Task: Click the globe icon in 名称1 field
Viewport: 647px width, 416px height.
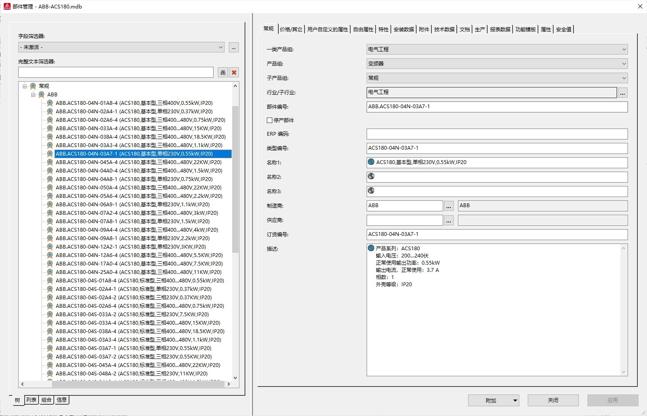Action: pyautogui.click(x=371, y=162)
